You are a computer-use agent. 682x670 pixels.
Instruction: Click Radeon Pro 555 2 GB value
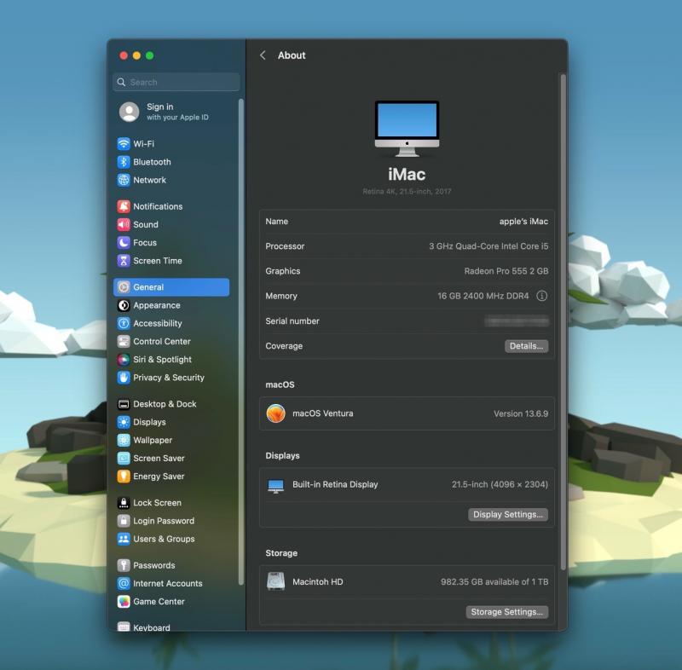pos(506,271)
